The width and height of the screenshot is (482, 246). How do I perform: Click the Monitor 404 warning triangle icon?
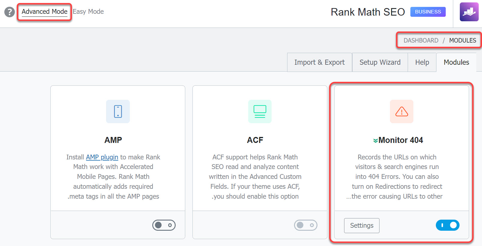(402, 111)
